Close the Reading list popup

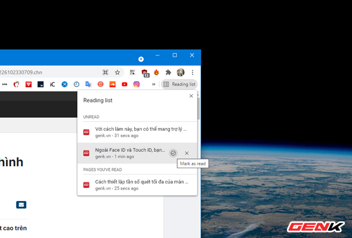click(191, 96)
